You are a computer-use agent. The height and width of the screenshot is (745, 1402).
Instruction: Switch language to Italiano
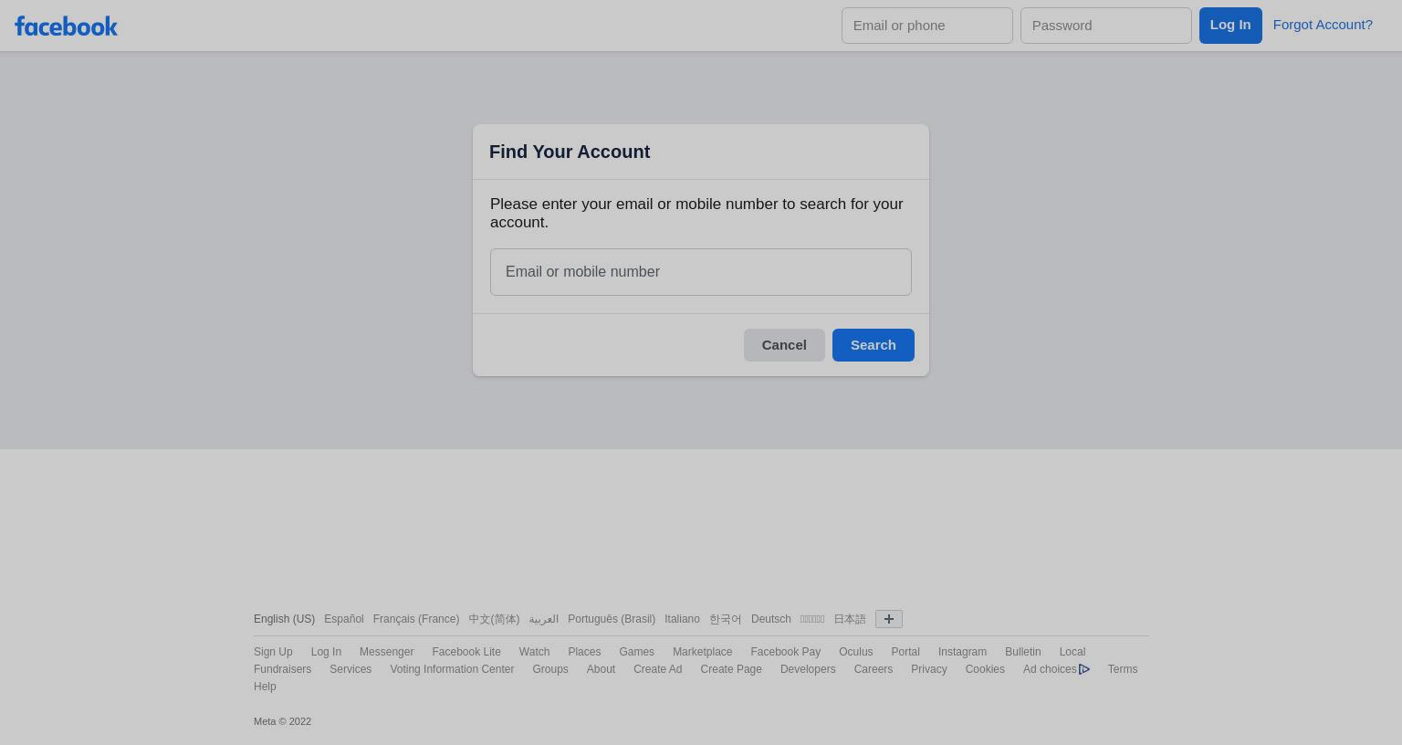click(x=682, y=619)
